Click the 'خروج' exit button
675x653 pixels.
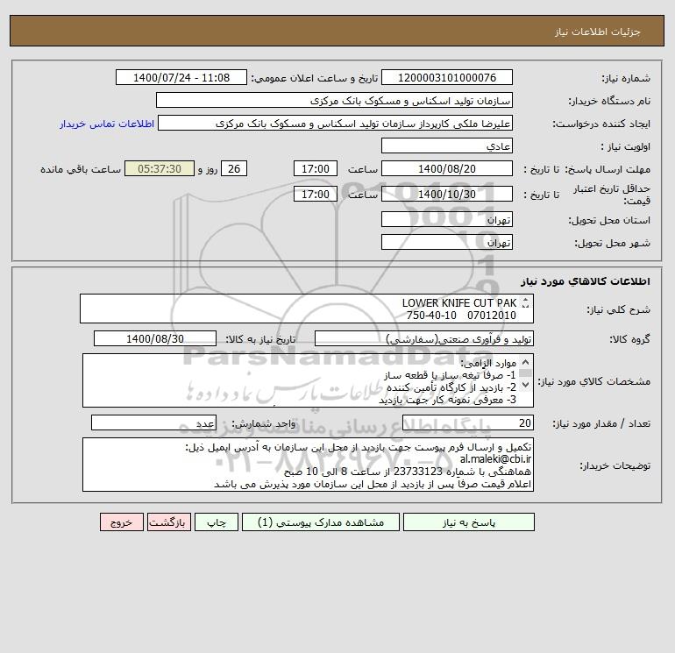(121, 522)
